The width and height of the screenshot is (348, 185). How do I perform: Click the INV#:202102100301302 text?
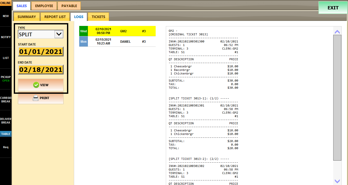click(186, 166)
